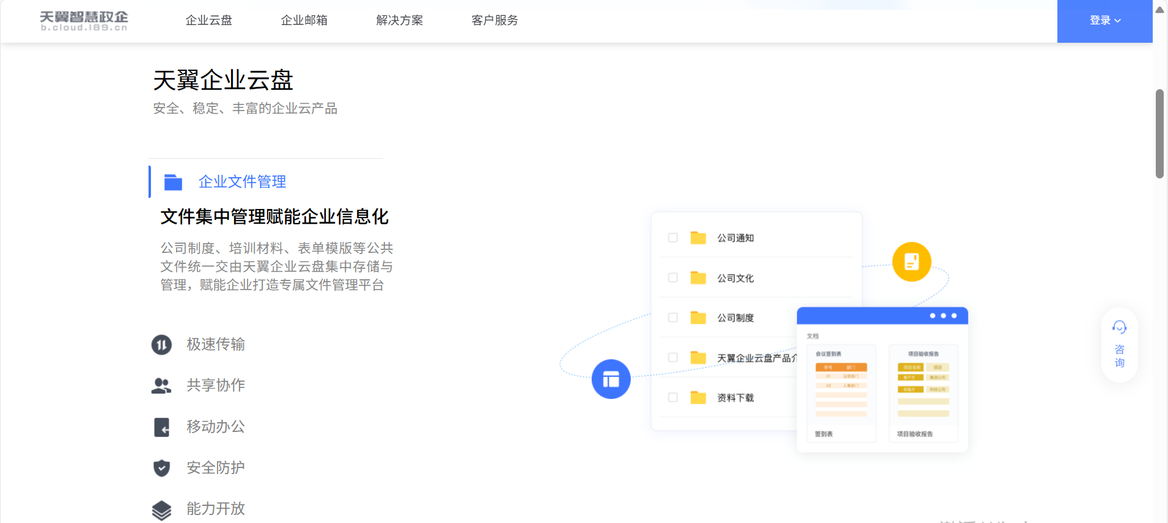Viewport: 1168px width, 523px height.
Task: Click the 公司通知 folder name
Action: click(x=735, y=238)
